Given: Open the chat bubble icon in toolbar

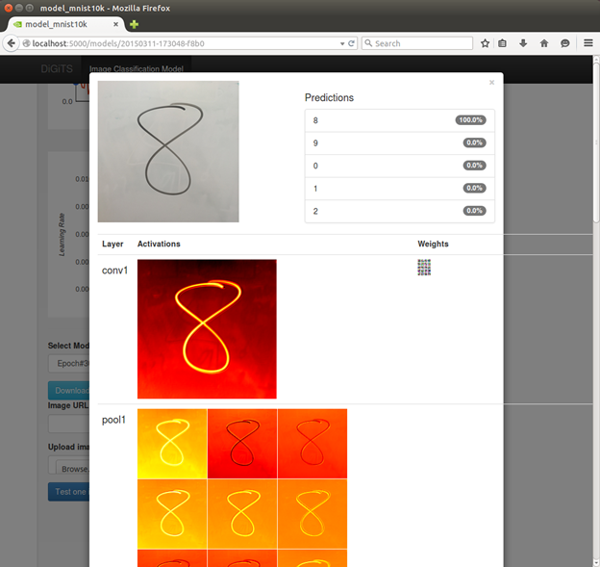Looking at the screenshot, I should (x=564, y=43).
